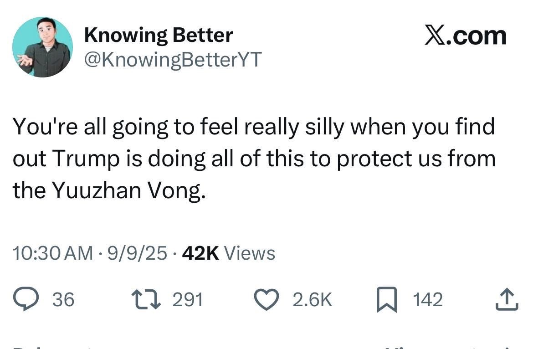
Task: Open the share arrow icon
Action: pos(507,299)
